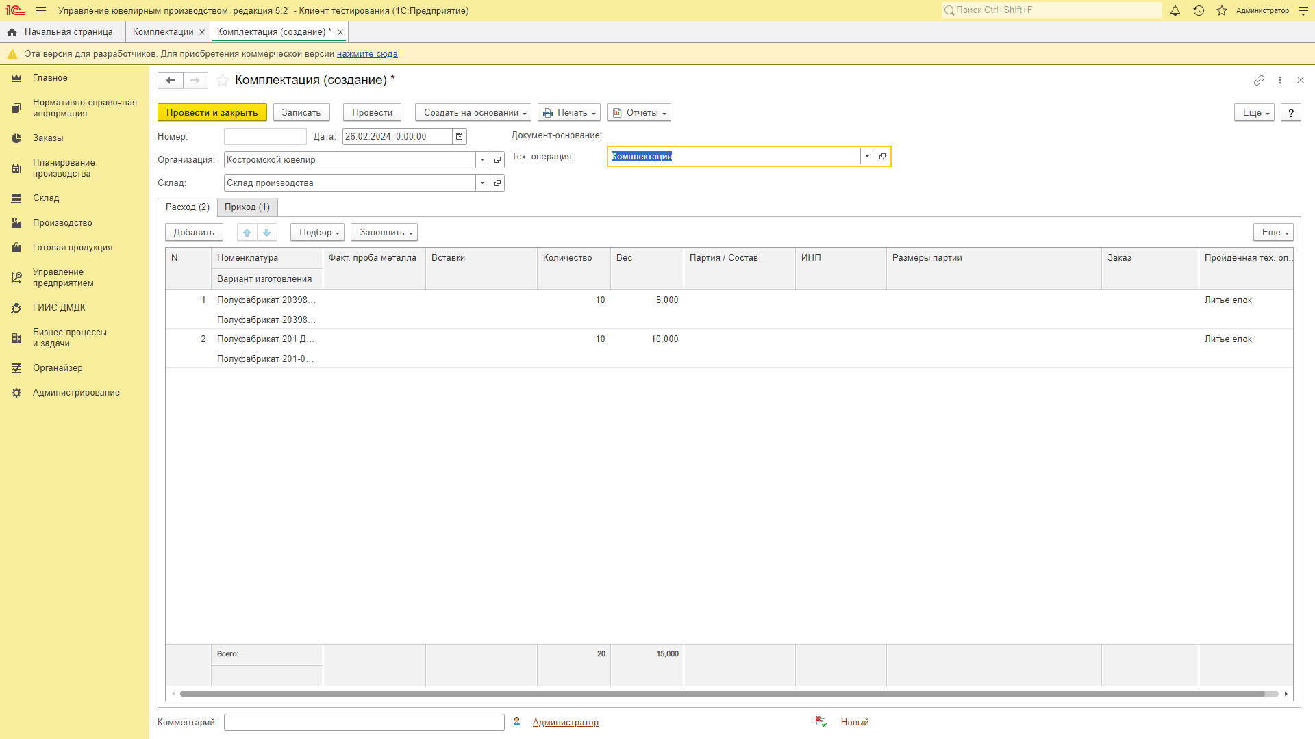Screen dimensions: 1315x739
Task: Open the Отчеты dropdown
Action: (639, 113)
